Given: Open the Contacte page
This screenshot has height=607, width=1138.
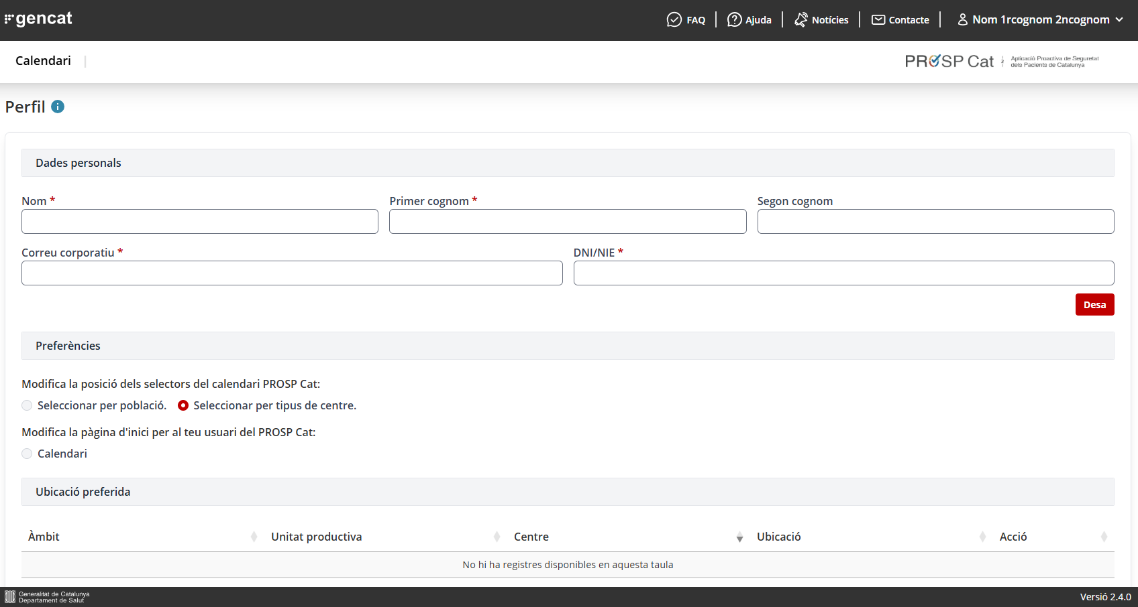Looking at the screenshot, I should pos(900,20).
